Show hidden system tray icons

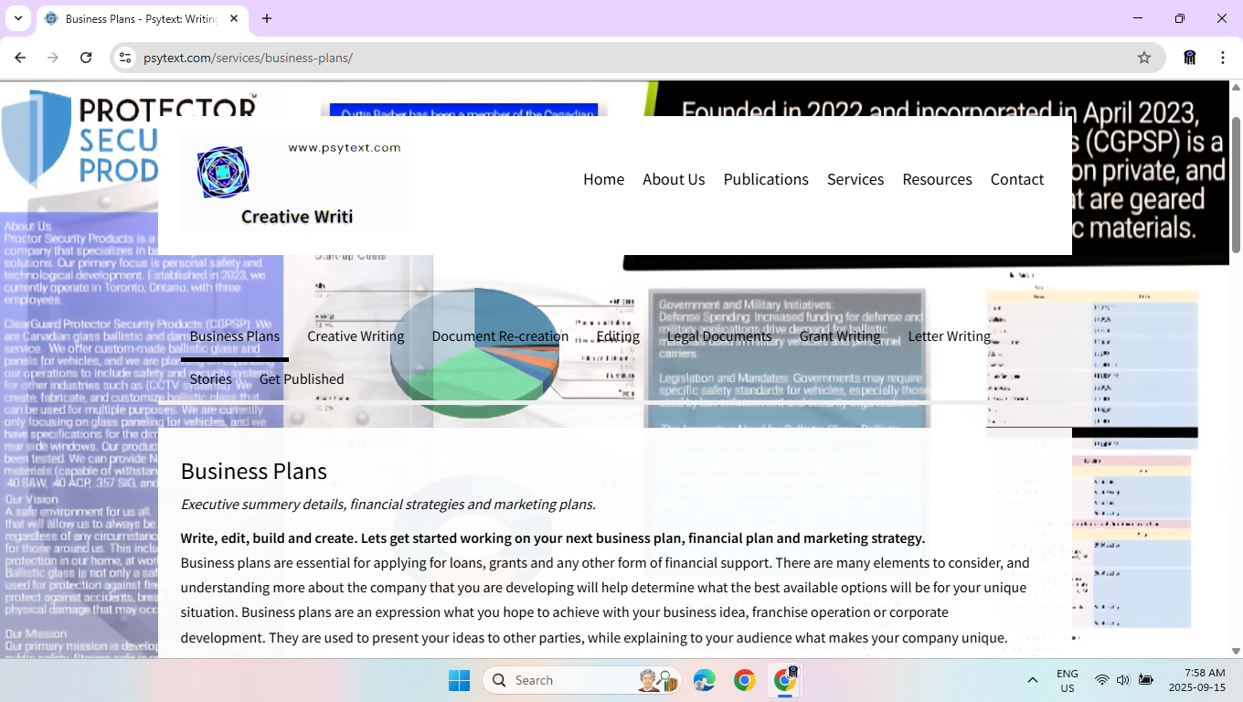click(x=1033, y=680)
